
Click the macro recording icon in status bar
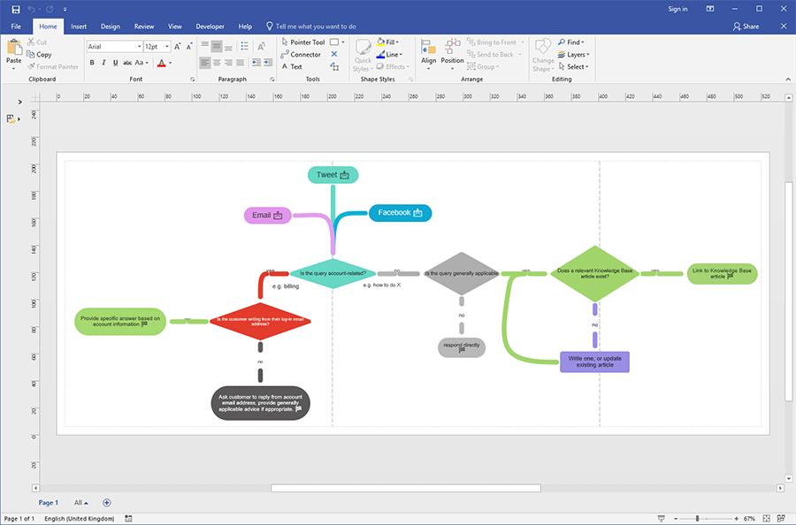click(128, 519)
